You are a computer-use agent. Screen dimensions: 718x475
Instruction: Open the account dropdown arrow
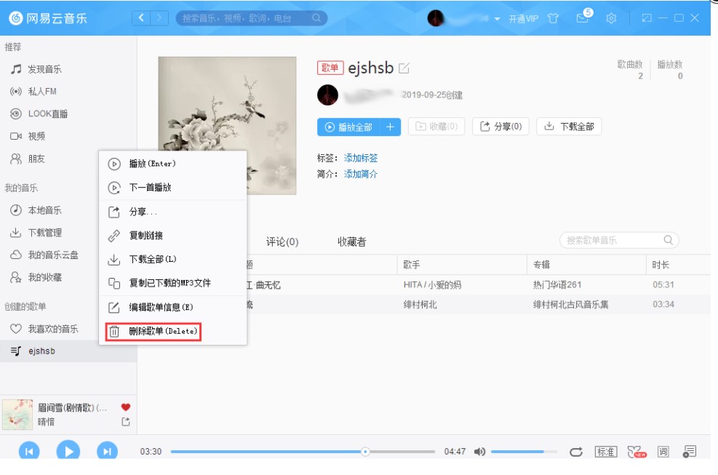click(x=496, y=17)
